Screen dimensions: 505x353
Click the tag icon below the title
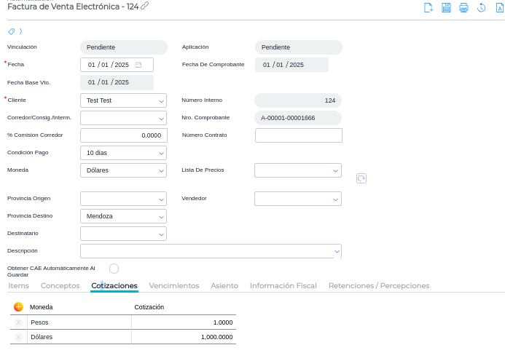[11, 31]
